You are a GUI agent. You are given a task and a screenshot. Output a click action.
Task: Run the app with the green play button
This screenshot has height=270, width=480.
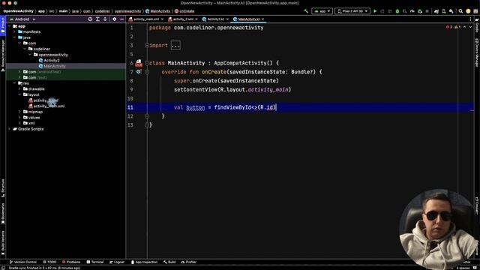tap(375, 11)
